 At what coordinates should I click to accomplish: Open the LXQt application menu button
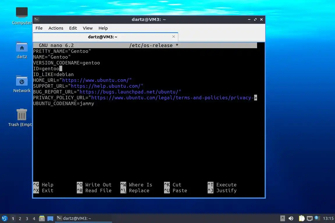coord(4,218)
